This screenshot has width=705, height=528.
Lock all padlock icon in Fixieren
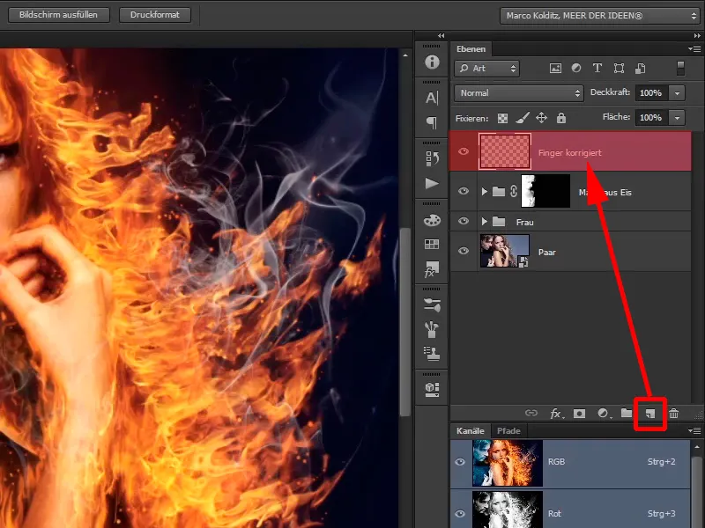pos(561,118)
